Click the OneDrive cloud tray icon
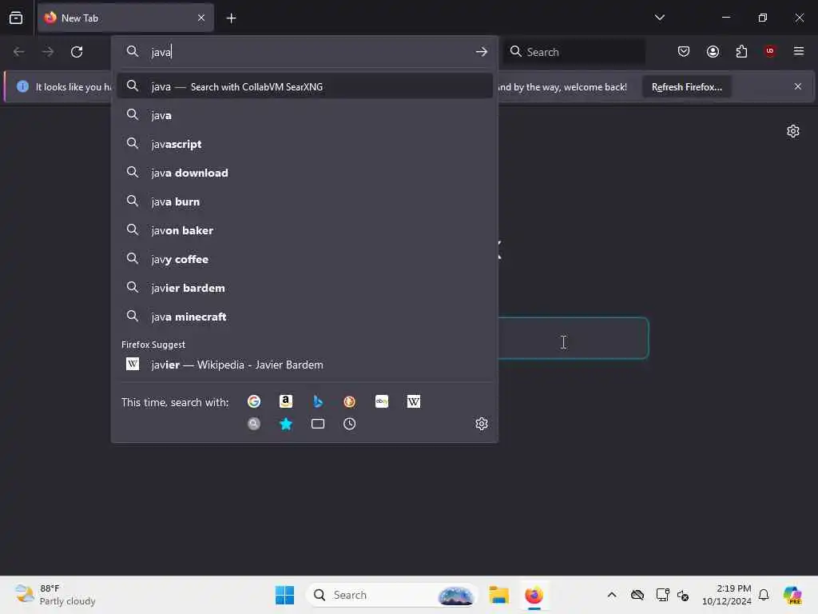818x614 pixels. 637,595
